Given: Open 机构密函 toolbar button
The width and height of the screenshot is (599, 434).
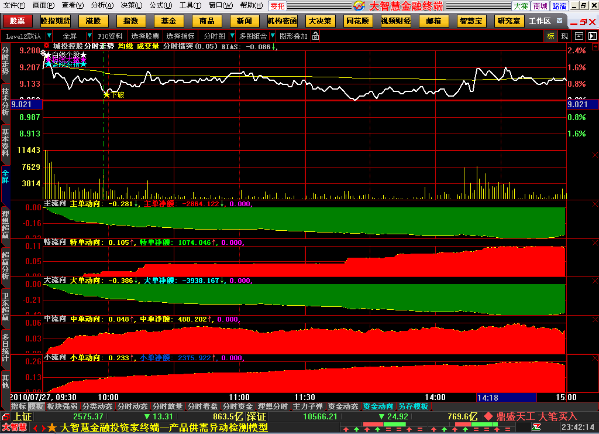Looking at the screenshot, I should (283, 20).
